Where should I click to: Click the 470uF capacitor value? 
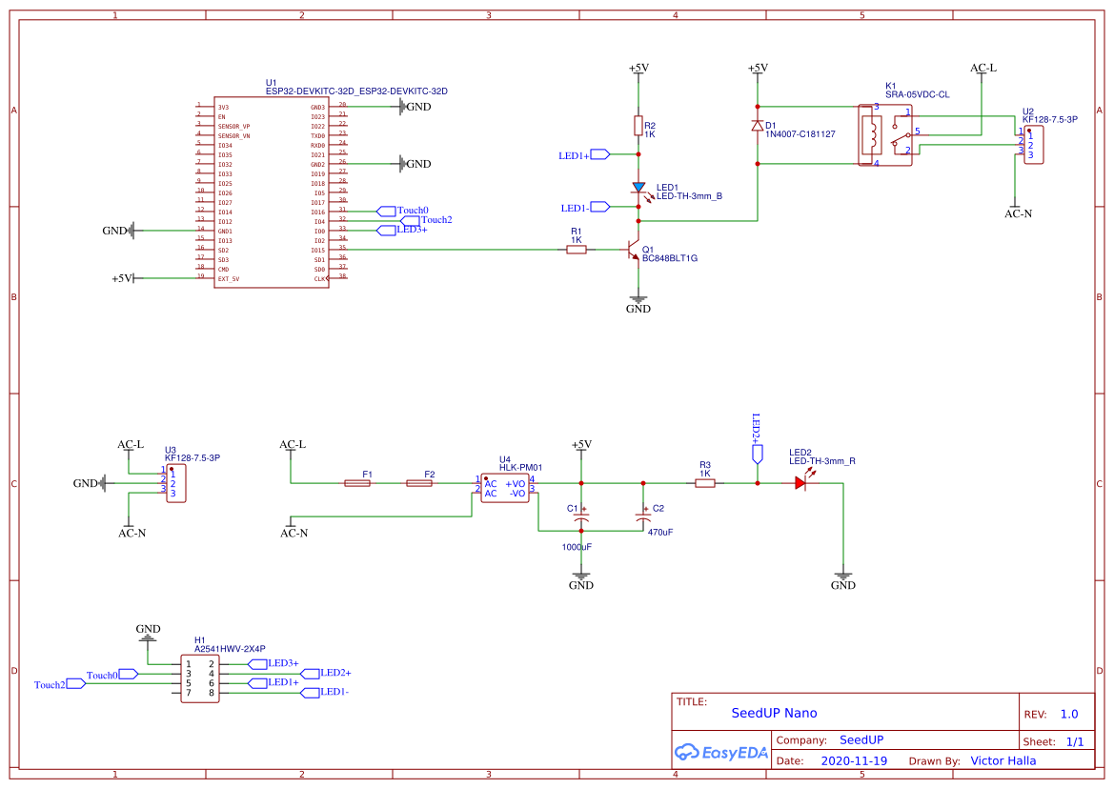(x=660, y=532)
